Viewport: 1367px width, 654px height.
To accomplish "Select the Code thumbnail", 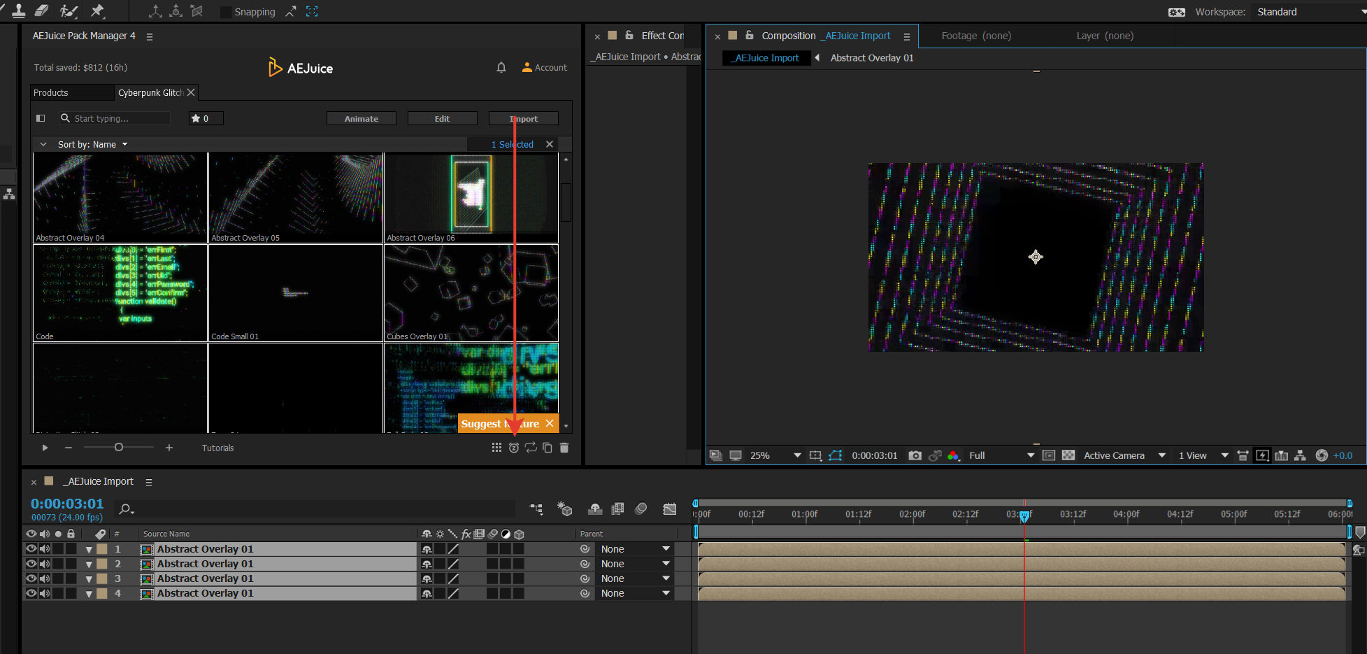I will click(x=120, y=290).
